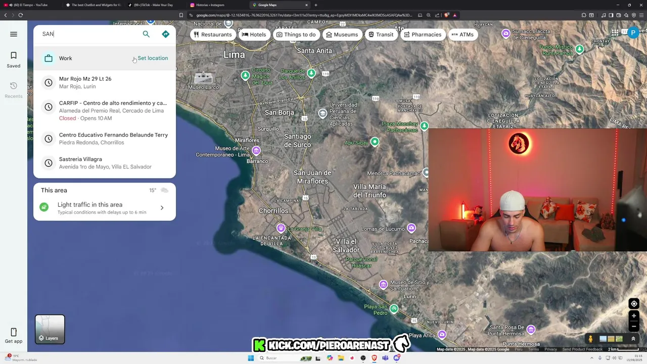Open the Windows Start menu

[251, 358]
